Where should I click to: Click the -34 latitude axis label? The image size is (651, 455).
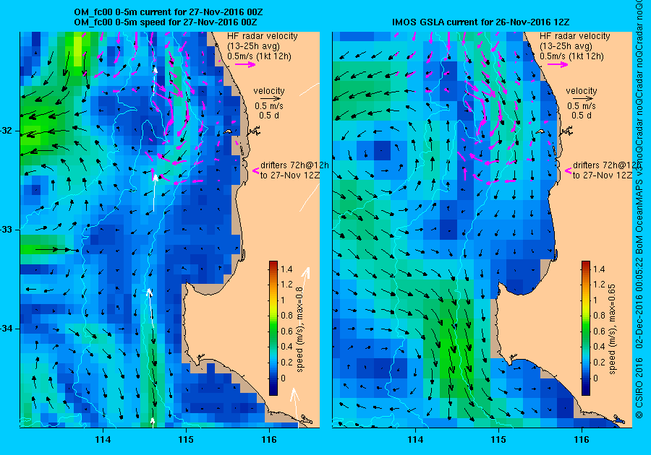coord(7,329)
